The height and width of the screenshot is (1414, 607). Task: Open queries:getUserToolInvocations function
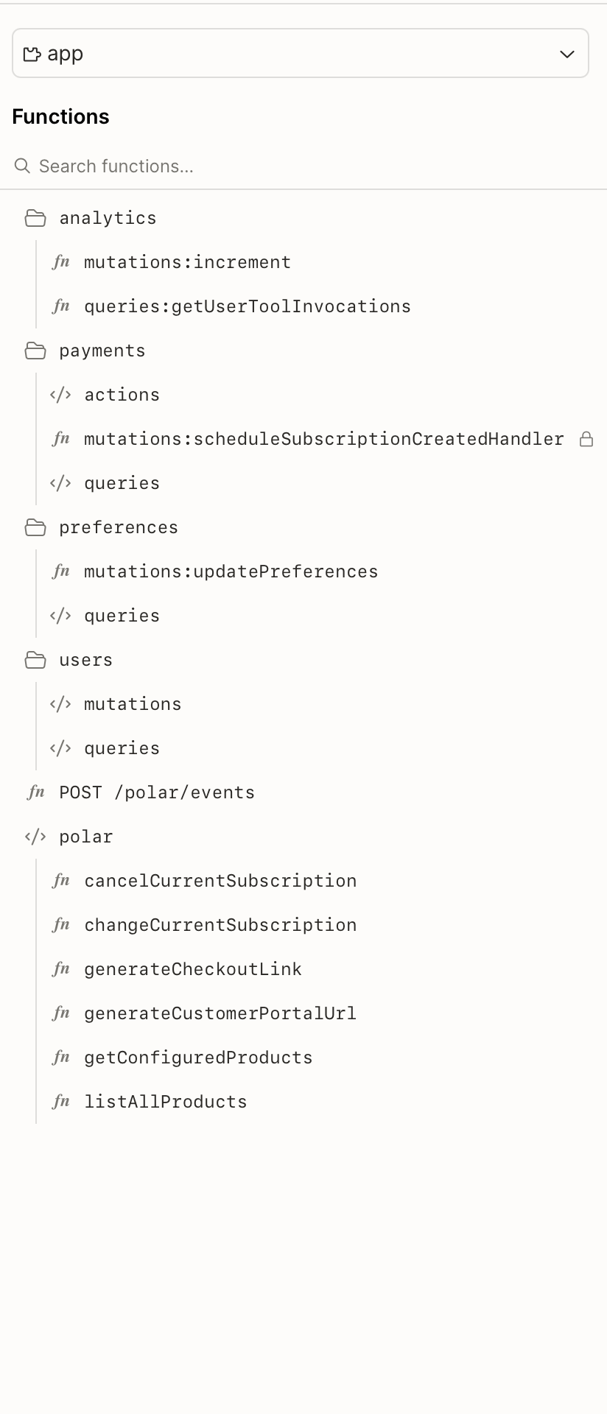click(x=247, y=306)
